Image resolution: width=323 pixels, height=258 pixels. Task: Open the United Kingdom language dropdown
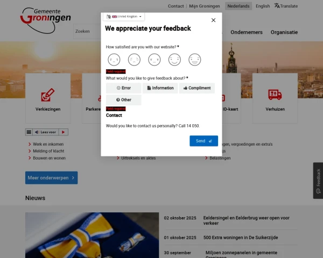pos(124,17)
